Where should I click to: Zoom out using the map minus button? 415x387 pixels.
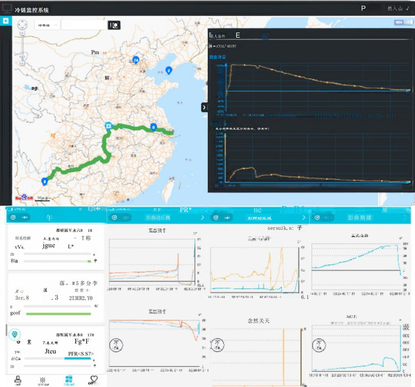click(22, 64)
